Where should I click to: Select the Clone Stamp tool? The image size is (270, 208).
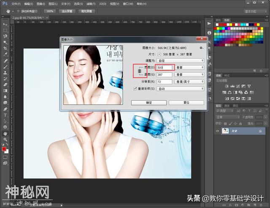(5, 73)
